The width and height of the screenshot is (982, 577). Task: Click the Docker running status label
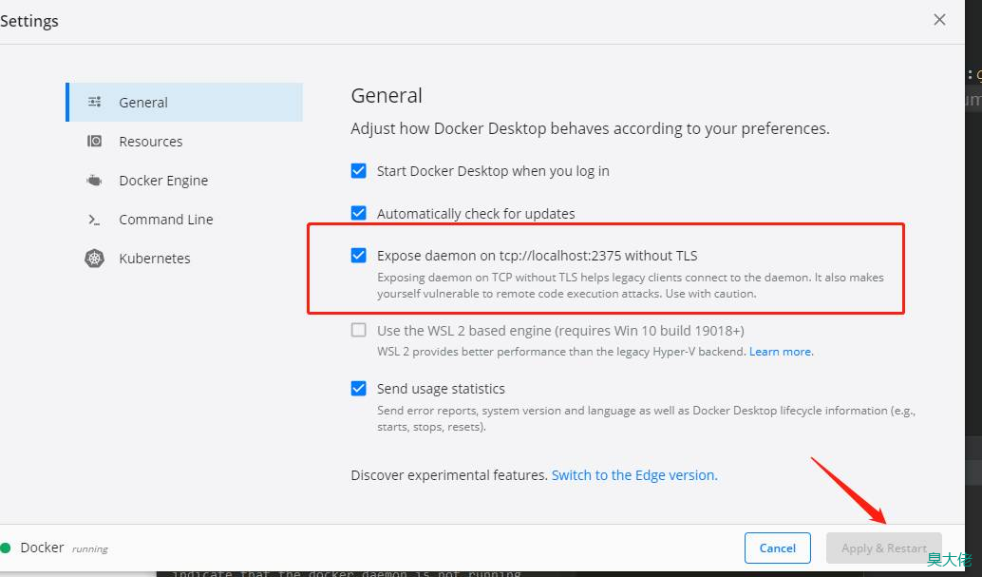pos(64,548)
